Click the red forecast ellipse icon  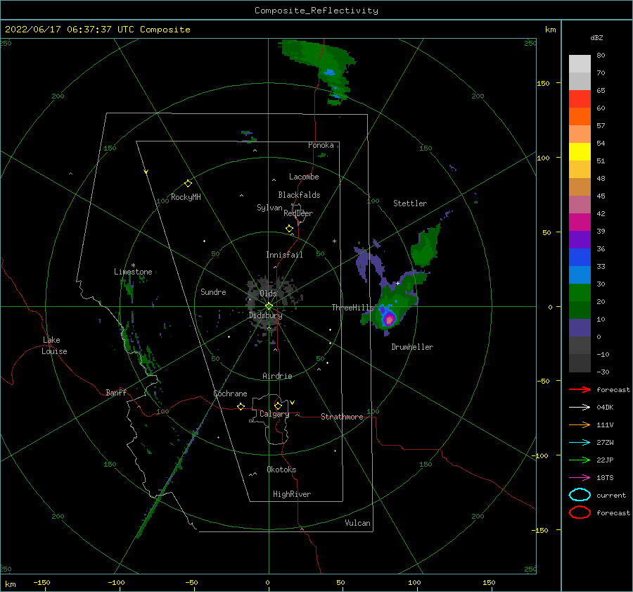580,512
